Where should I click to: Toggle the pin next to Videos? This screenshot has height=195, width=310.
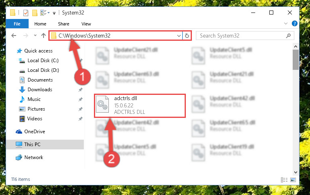81,119
